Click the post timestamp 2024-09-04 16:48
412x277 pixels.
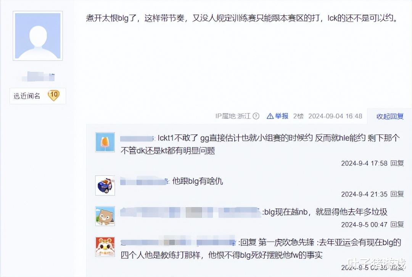335,116
